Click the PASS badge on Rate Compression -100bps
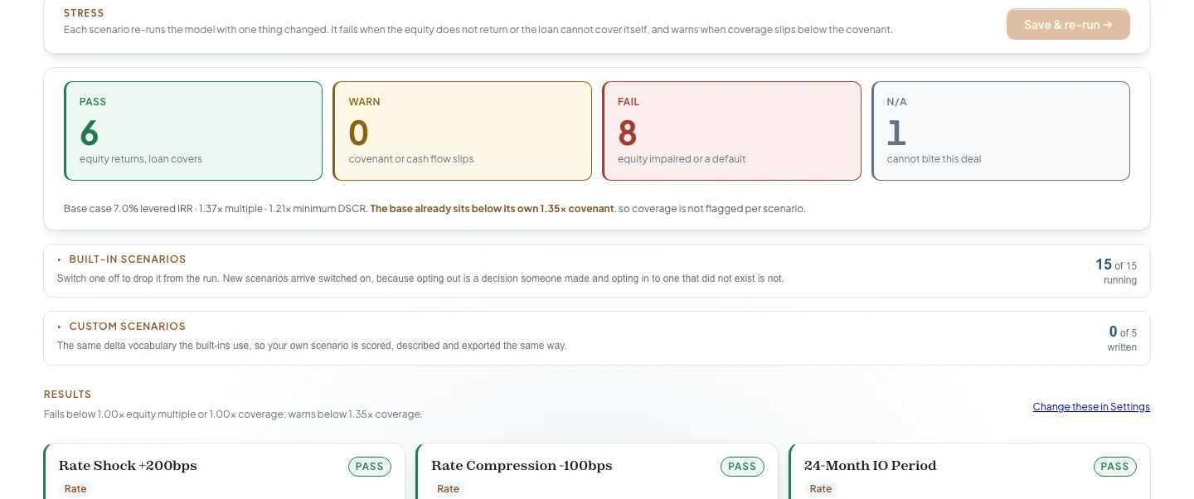 (742, 467)
